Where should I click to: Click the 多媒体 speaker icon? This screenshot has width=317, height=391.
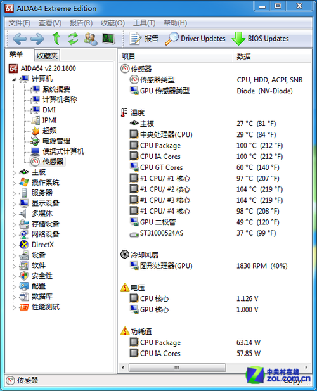[23, 214]
